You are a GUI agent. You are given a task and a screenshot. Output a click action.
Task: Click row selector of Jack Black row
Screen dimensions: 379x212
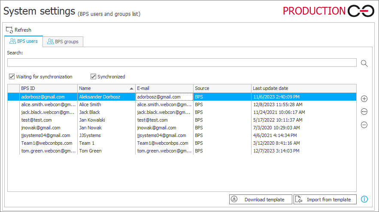pyautogui.click(x=13, y=112)
